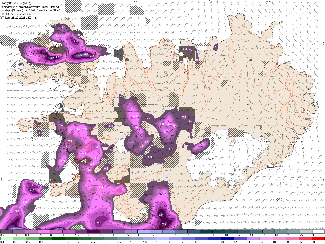The image size is (325, 244).
Task: Click the white swatch above the upper-row 30
Action: [x=318, y=232]
